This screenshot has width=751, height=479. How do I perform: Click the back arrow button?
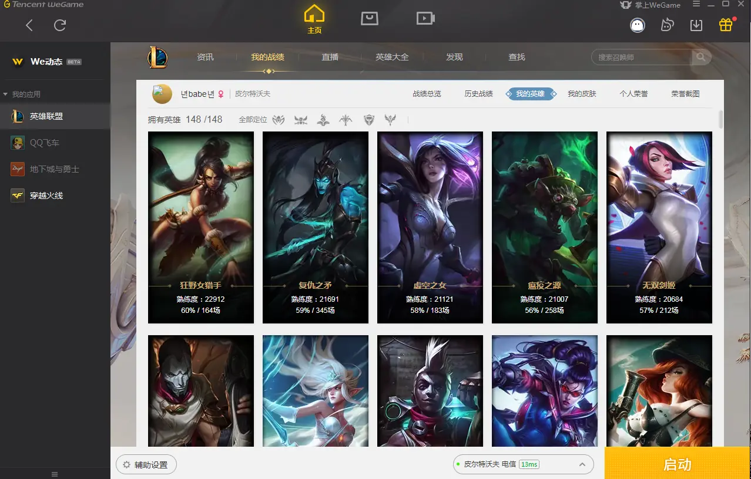[x=29, y=25]
